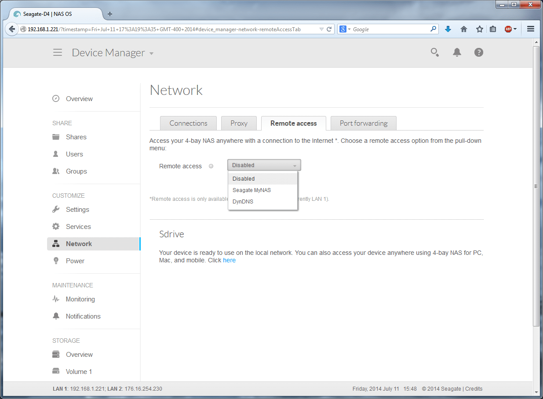
Task: Show the bookmarks list icon
Action: point(493,29)
